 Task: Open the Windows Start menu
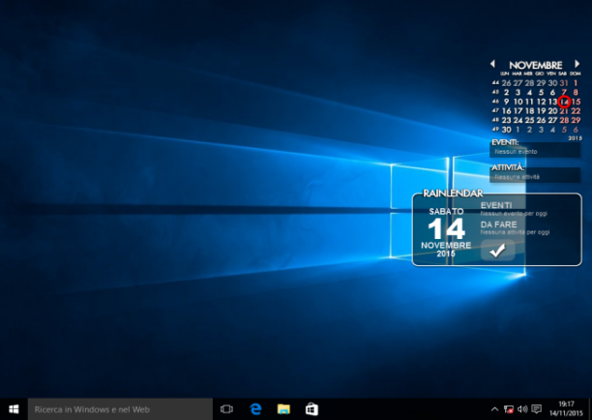[14, 409]
